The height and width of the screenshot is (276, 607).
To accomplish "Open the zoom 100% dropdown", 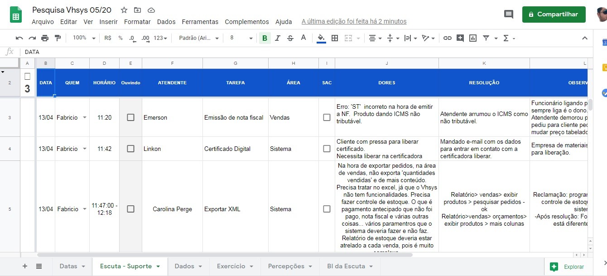I will tap(84, 38).
